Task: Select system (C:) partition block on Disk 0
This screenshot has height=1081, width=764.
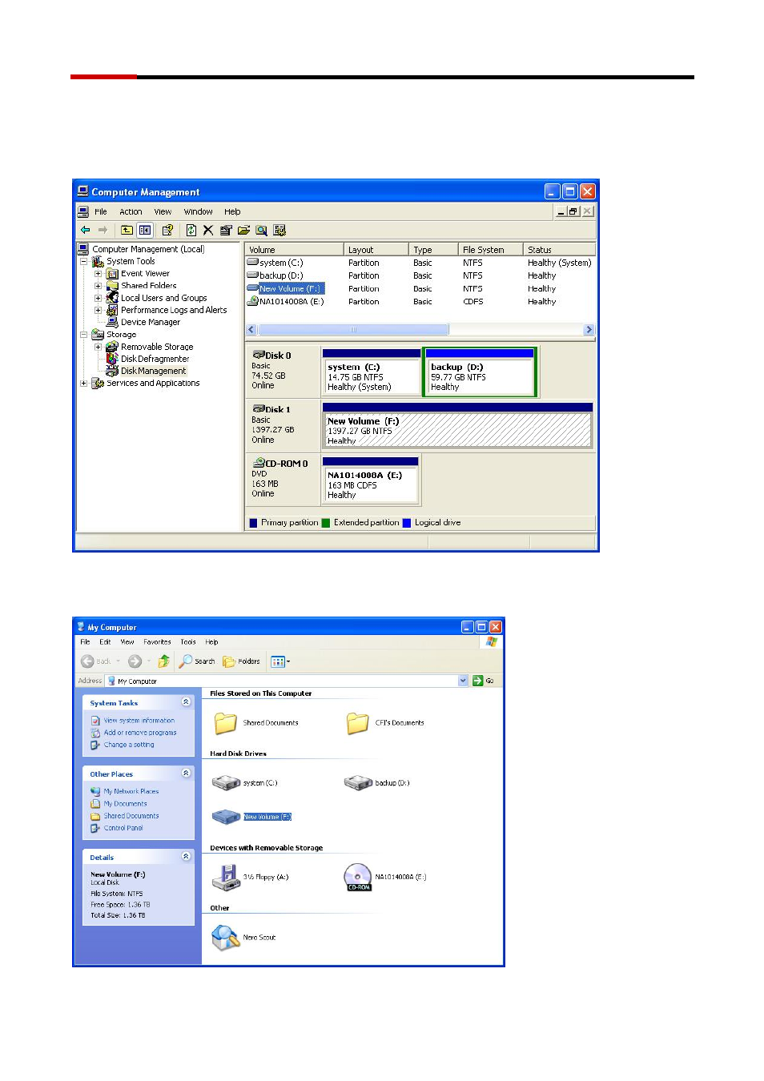Action: pyautogui.click(x=372, y=372)
